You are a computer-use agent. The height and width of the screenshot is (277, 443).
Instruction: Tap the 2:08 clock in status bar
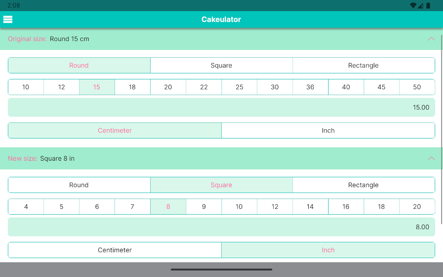[x=13, y=6]
